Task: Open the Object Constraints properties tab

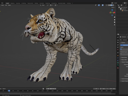Action: pyautogui.click(x=118, y=60)
